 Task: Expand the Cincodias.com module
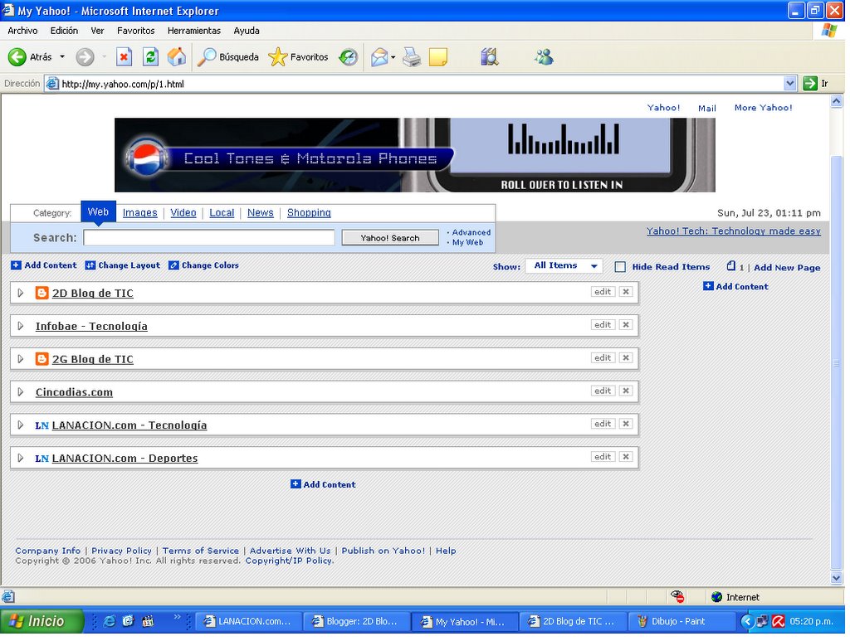click(21, 392)
